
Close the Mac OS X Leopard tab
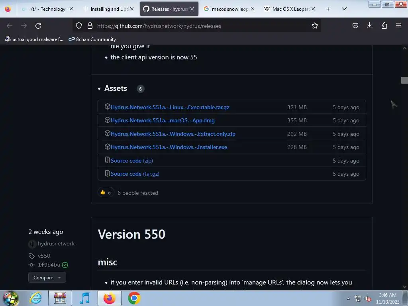tap(313, 9)
